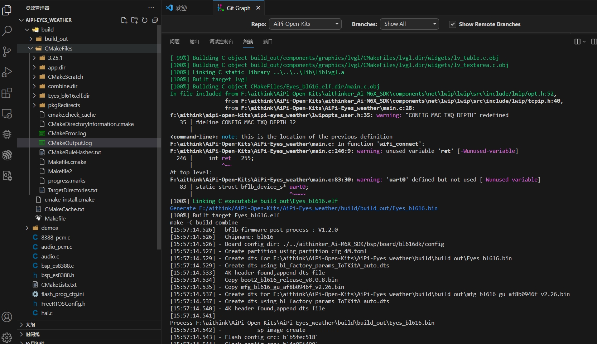Screen dimensions: 597x344
Task: Open the chip icon view in activity bar
Action: [x=7, y=134]
